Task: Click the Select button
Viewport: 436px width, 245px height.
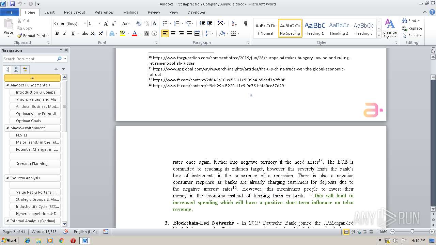Action: coord(412,36)
